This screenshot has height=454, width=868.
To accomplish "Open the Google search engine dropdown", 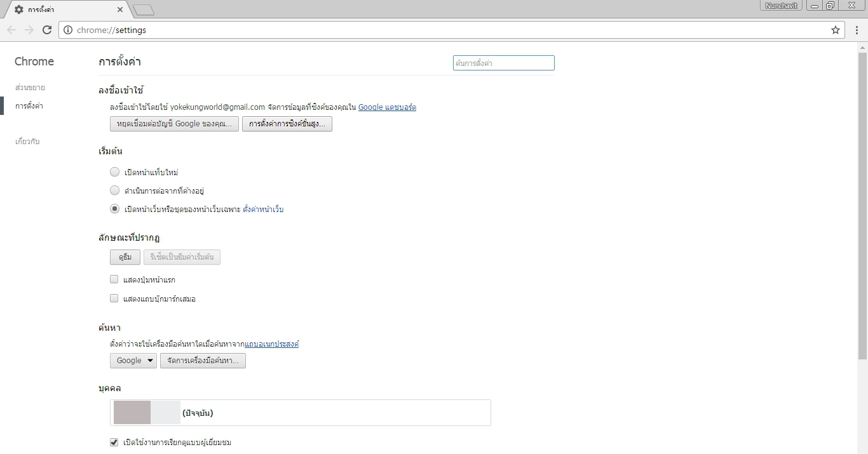I will click(133, 361).
